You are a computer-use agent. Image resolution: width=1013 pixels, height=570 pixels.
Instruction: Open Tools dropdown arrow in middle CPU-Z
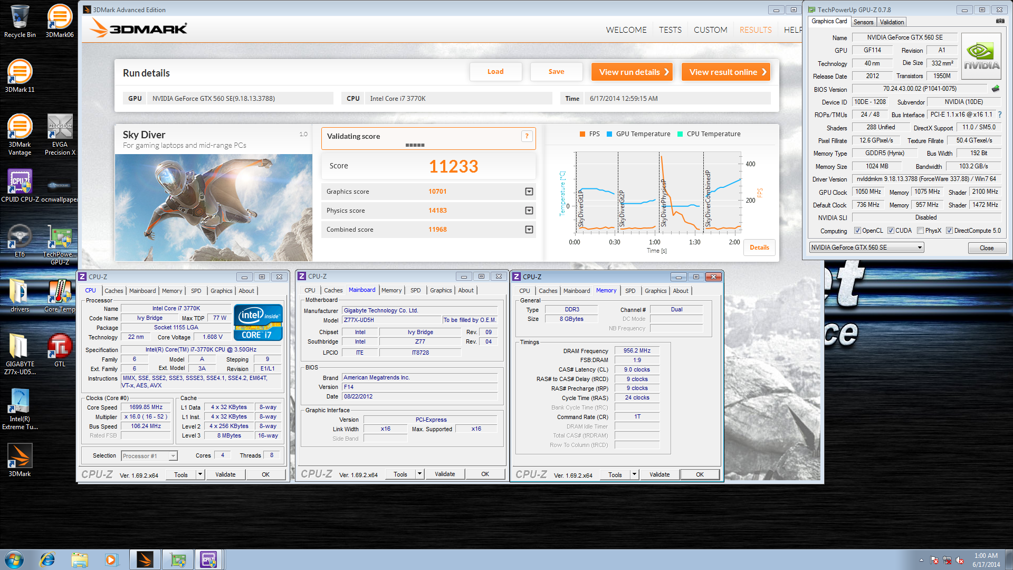click(419, 474)
